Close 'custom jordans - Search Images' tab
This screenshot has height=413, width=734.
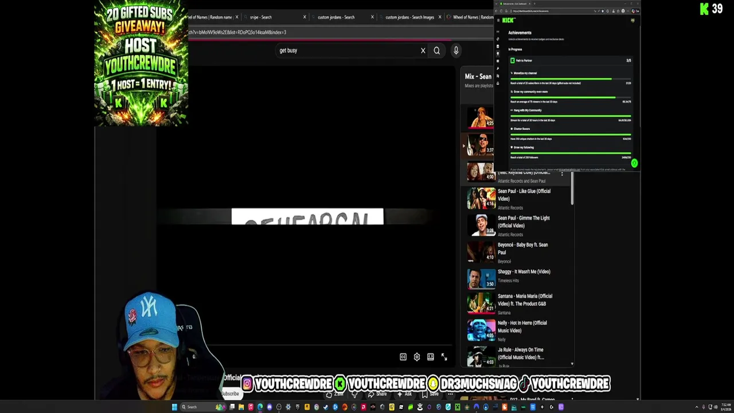(440, 17)
